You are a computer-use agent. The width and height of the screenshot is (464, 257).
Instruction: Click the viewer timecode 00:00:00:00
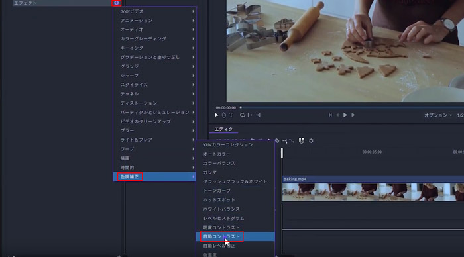point(226,108)
